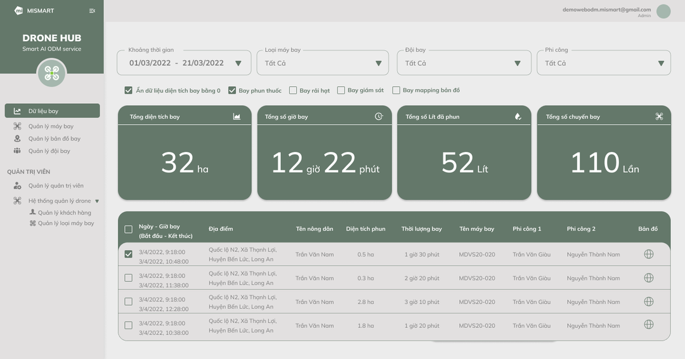Click the Tên máy bay column header

coord(476,229)
